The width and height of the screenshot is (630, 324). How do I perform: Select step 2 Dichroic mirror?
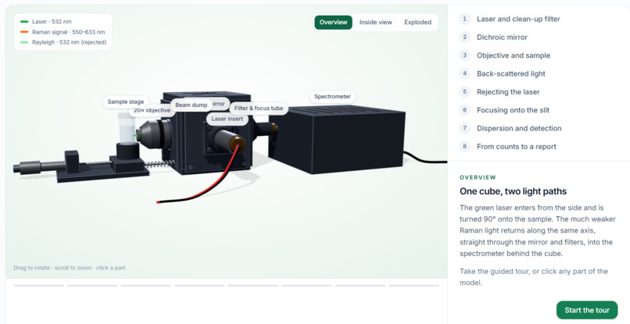coord(494,37)
